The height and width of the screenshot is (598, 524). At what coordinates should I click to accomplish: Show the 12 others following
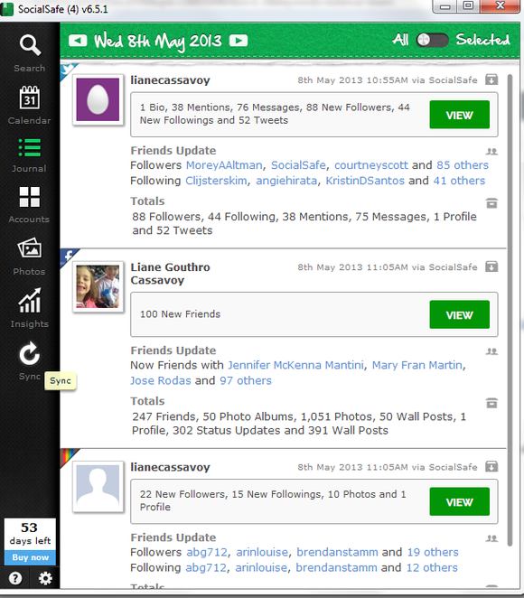coord(432,567)
